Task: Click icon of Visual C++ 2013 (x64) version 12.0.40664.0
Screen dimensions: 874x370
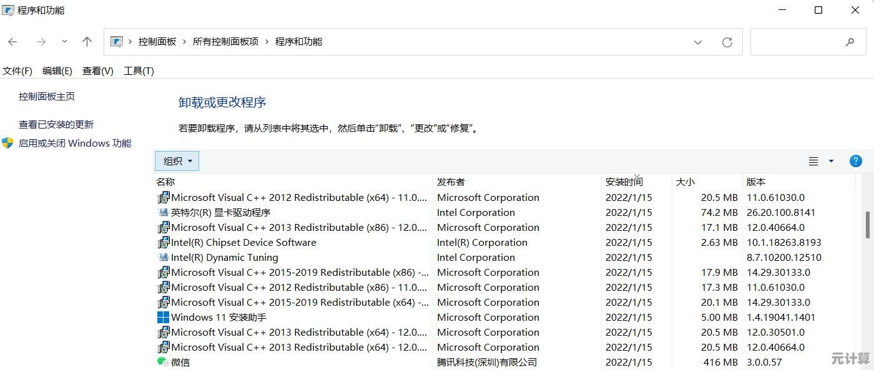Action: pyautogui.click(x=163, y=348)
